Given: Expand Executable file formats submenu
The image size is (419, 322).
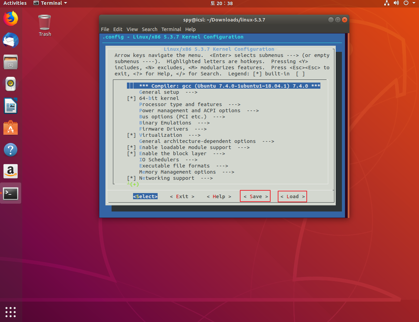Looking at the screenshot, I should click(x=184, y=166).
